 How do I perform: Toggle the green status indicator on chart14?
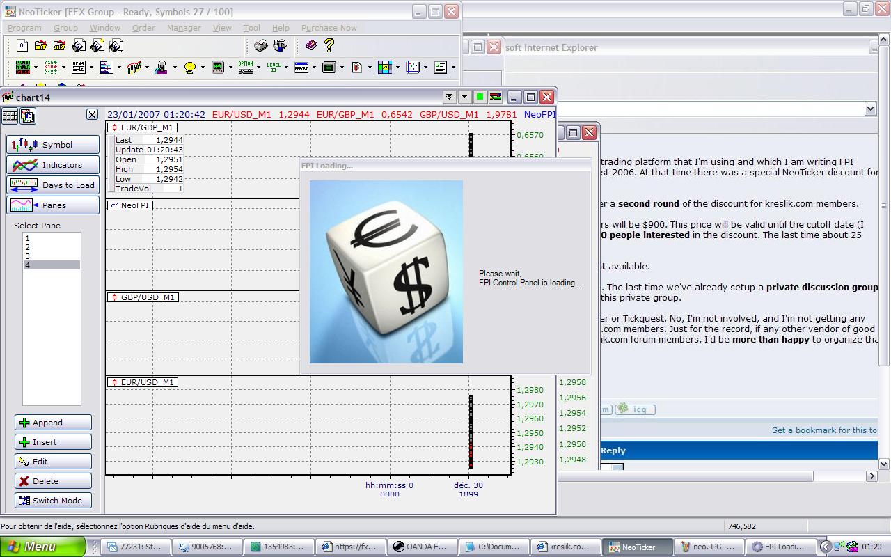pyautogui.click(x=480, y=97)
